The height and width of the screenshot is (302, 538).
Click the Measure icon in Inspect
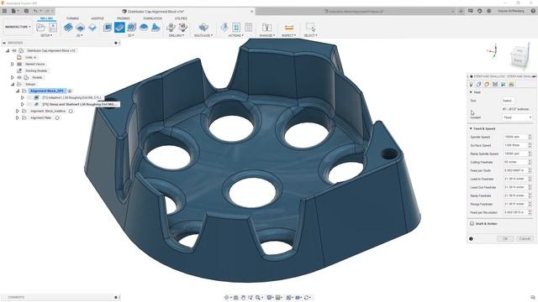289,27
